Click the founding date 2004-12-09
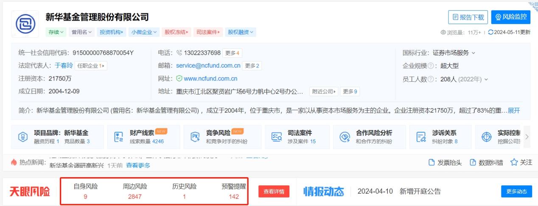Screen dimensions: 538x206 click(64, 91)
